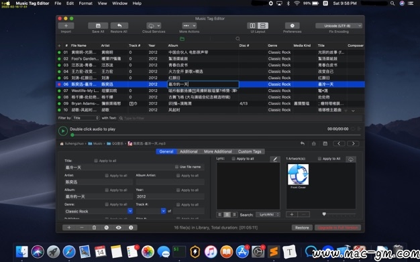Screen dimensions: 420x262
Task: Open the LyricWiki search source dropdown
Action: [x=268, y=214]
